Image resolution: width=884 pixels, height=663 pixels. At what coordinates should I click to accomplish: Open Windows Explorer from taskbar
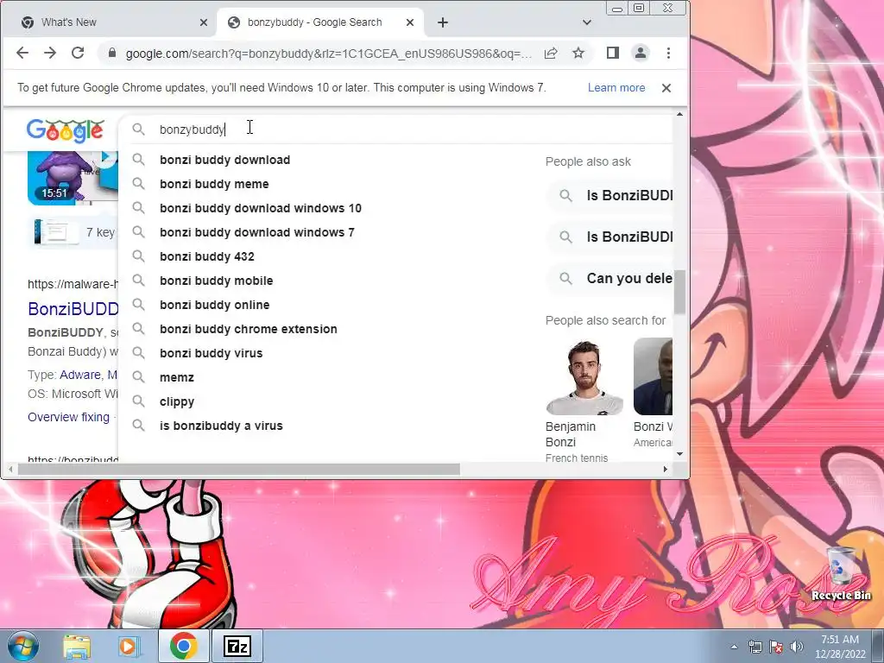click(x=77, y=647)
